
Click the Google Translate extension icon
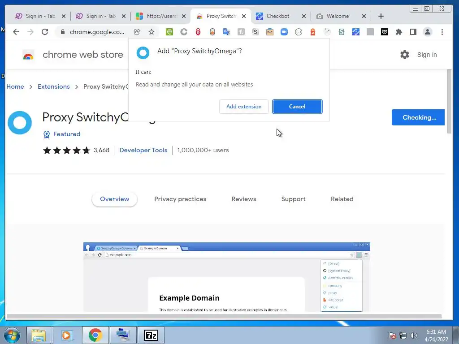226,32
